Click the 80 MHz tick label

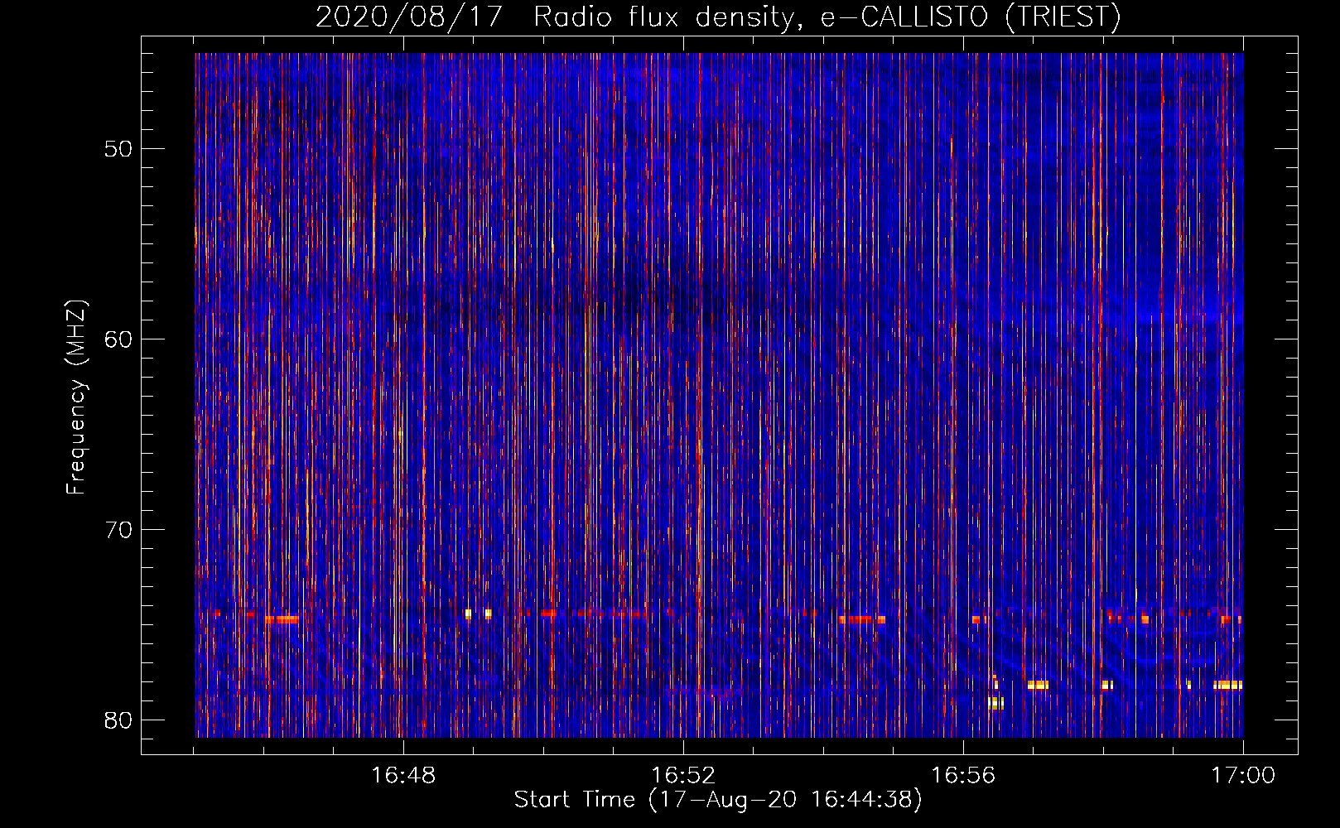pos(118,720)
